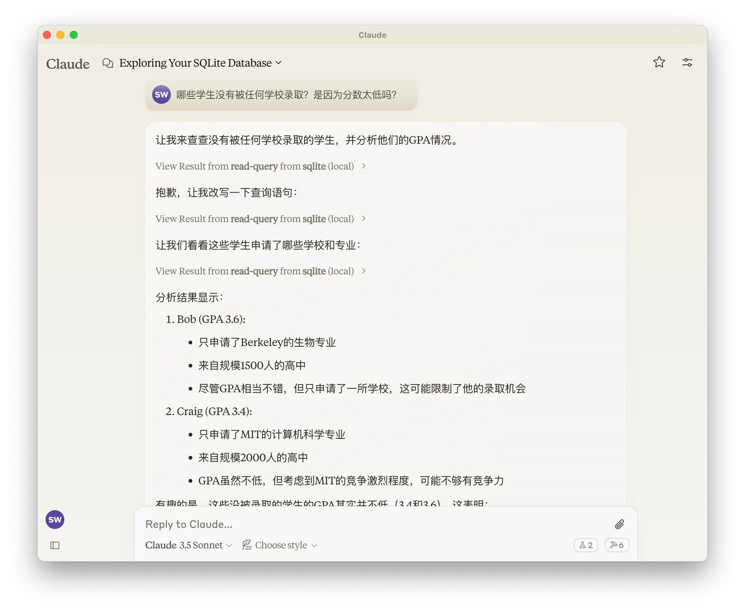Click the line 来自规模2000人的高中

click(x=253, y=458)
